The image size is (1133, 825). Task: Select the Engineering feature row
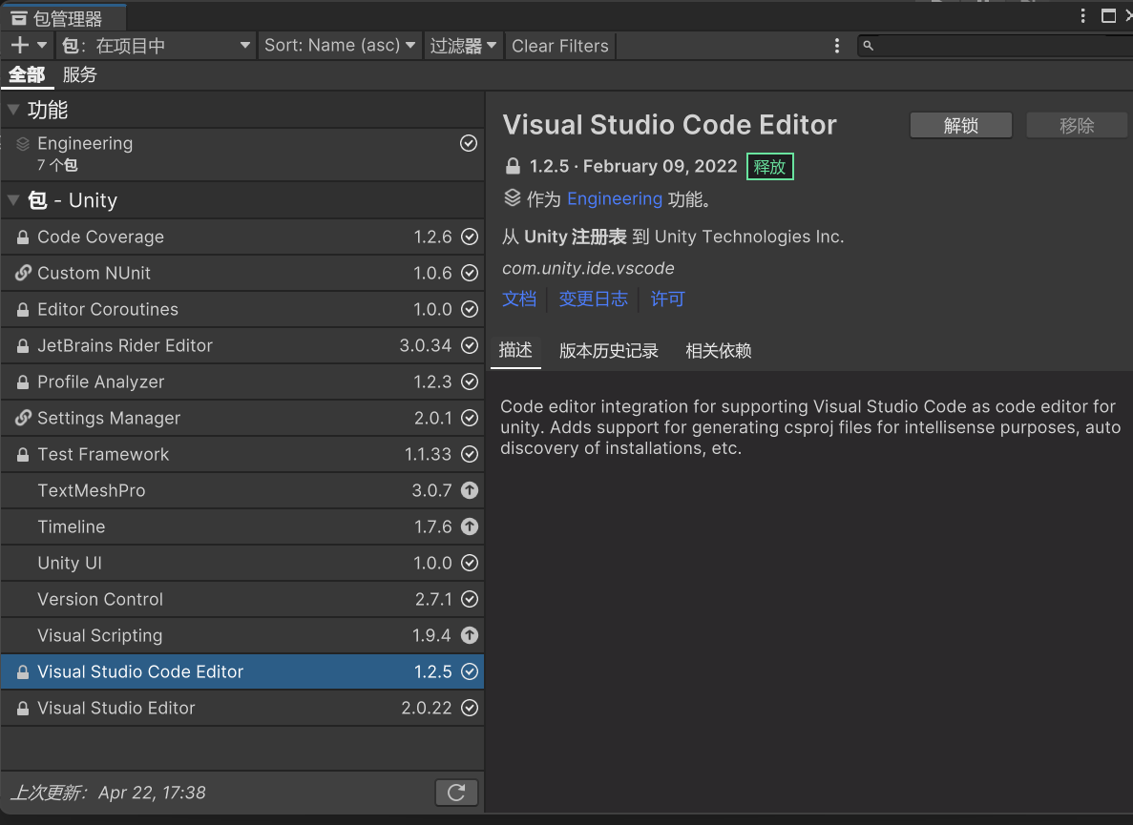tap(242, 154)
